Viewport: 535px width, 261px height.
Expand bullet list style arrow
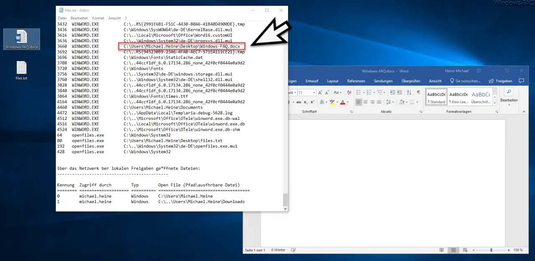pyautogui.click(x=364, y=93)
